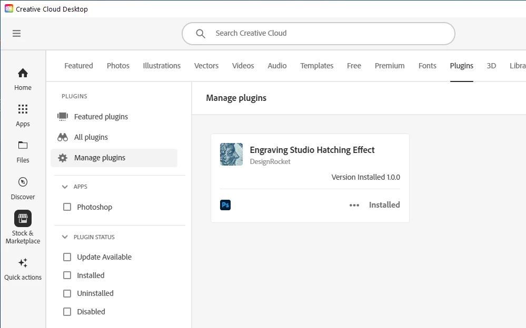This screenshot has width=526, height=328.
Task: Go to Home in the sidebar
Action: coord(23,73)
